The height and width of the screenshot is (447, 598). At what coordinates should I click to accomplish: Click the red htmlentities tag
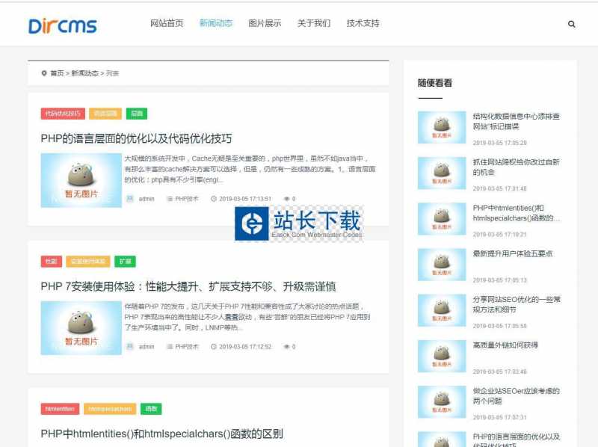point(60,409)
